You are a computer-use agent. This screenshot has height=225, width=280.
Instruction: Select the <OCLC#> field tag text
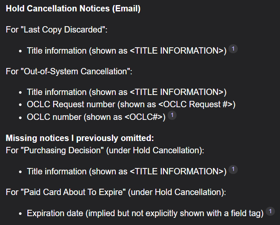click(x=144, y=117)
